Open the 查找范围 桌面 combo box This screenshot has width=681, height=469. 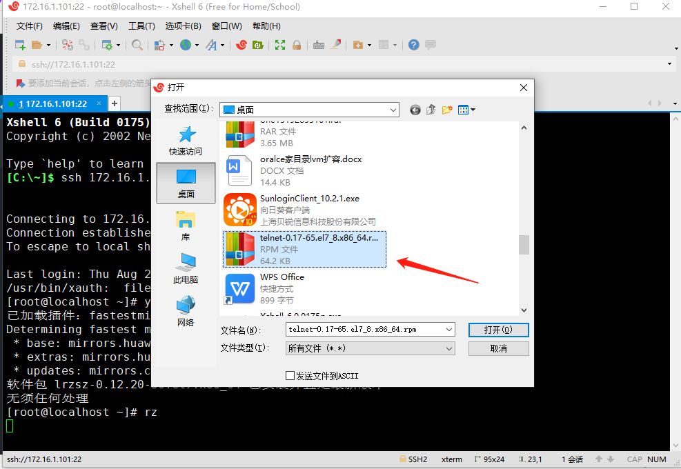point(309,110)
